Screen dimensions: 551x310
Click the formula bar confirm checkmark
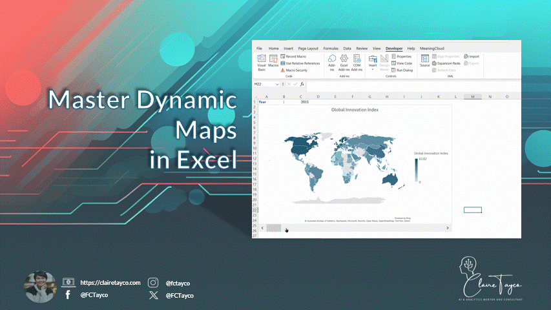coord(295,85)
